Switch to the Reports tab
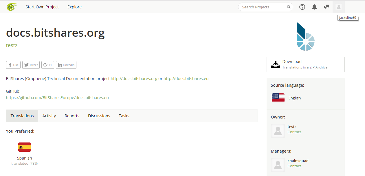The width and height of the screenshot is (365, 176). pyautogui.click(x=72, y=116)
